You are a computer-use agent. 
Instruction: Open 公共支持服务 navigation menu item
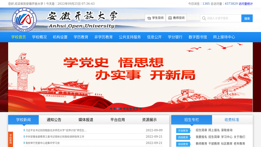click(x=130, y=37)
